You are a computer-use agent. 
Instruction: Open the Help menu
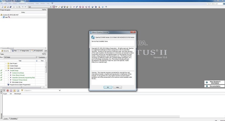click(48, 4)
